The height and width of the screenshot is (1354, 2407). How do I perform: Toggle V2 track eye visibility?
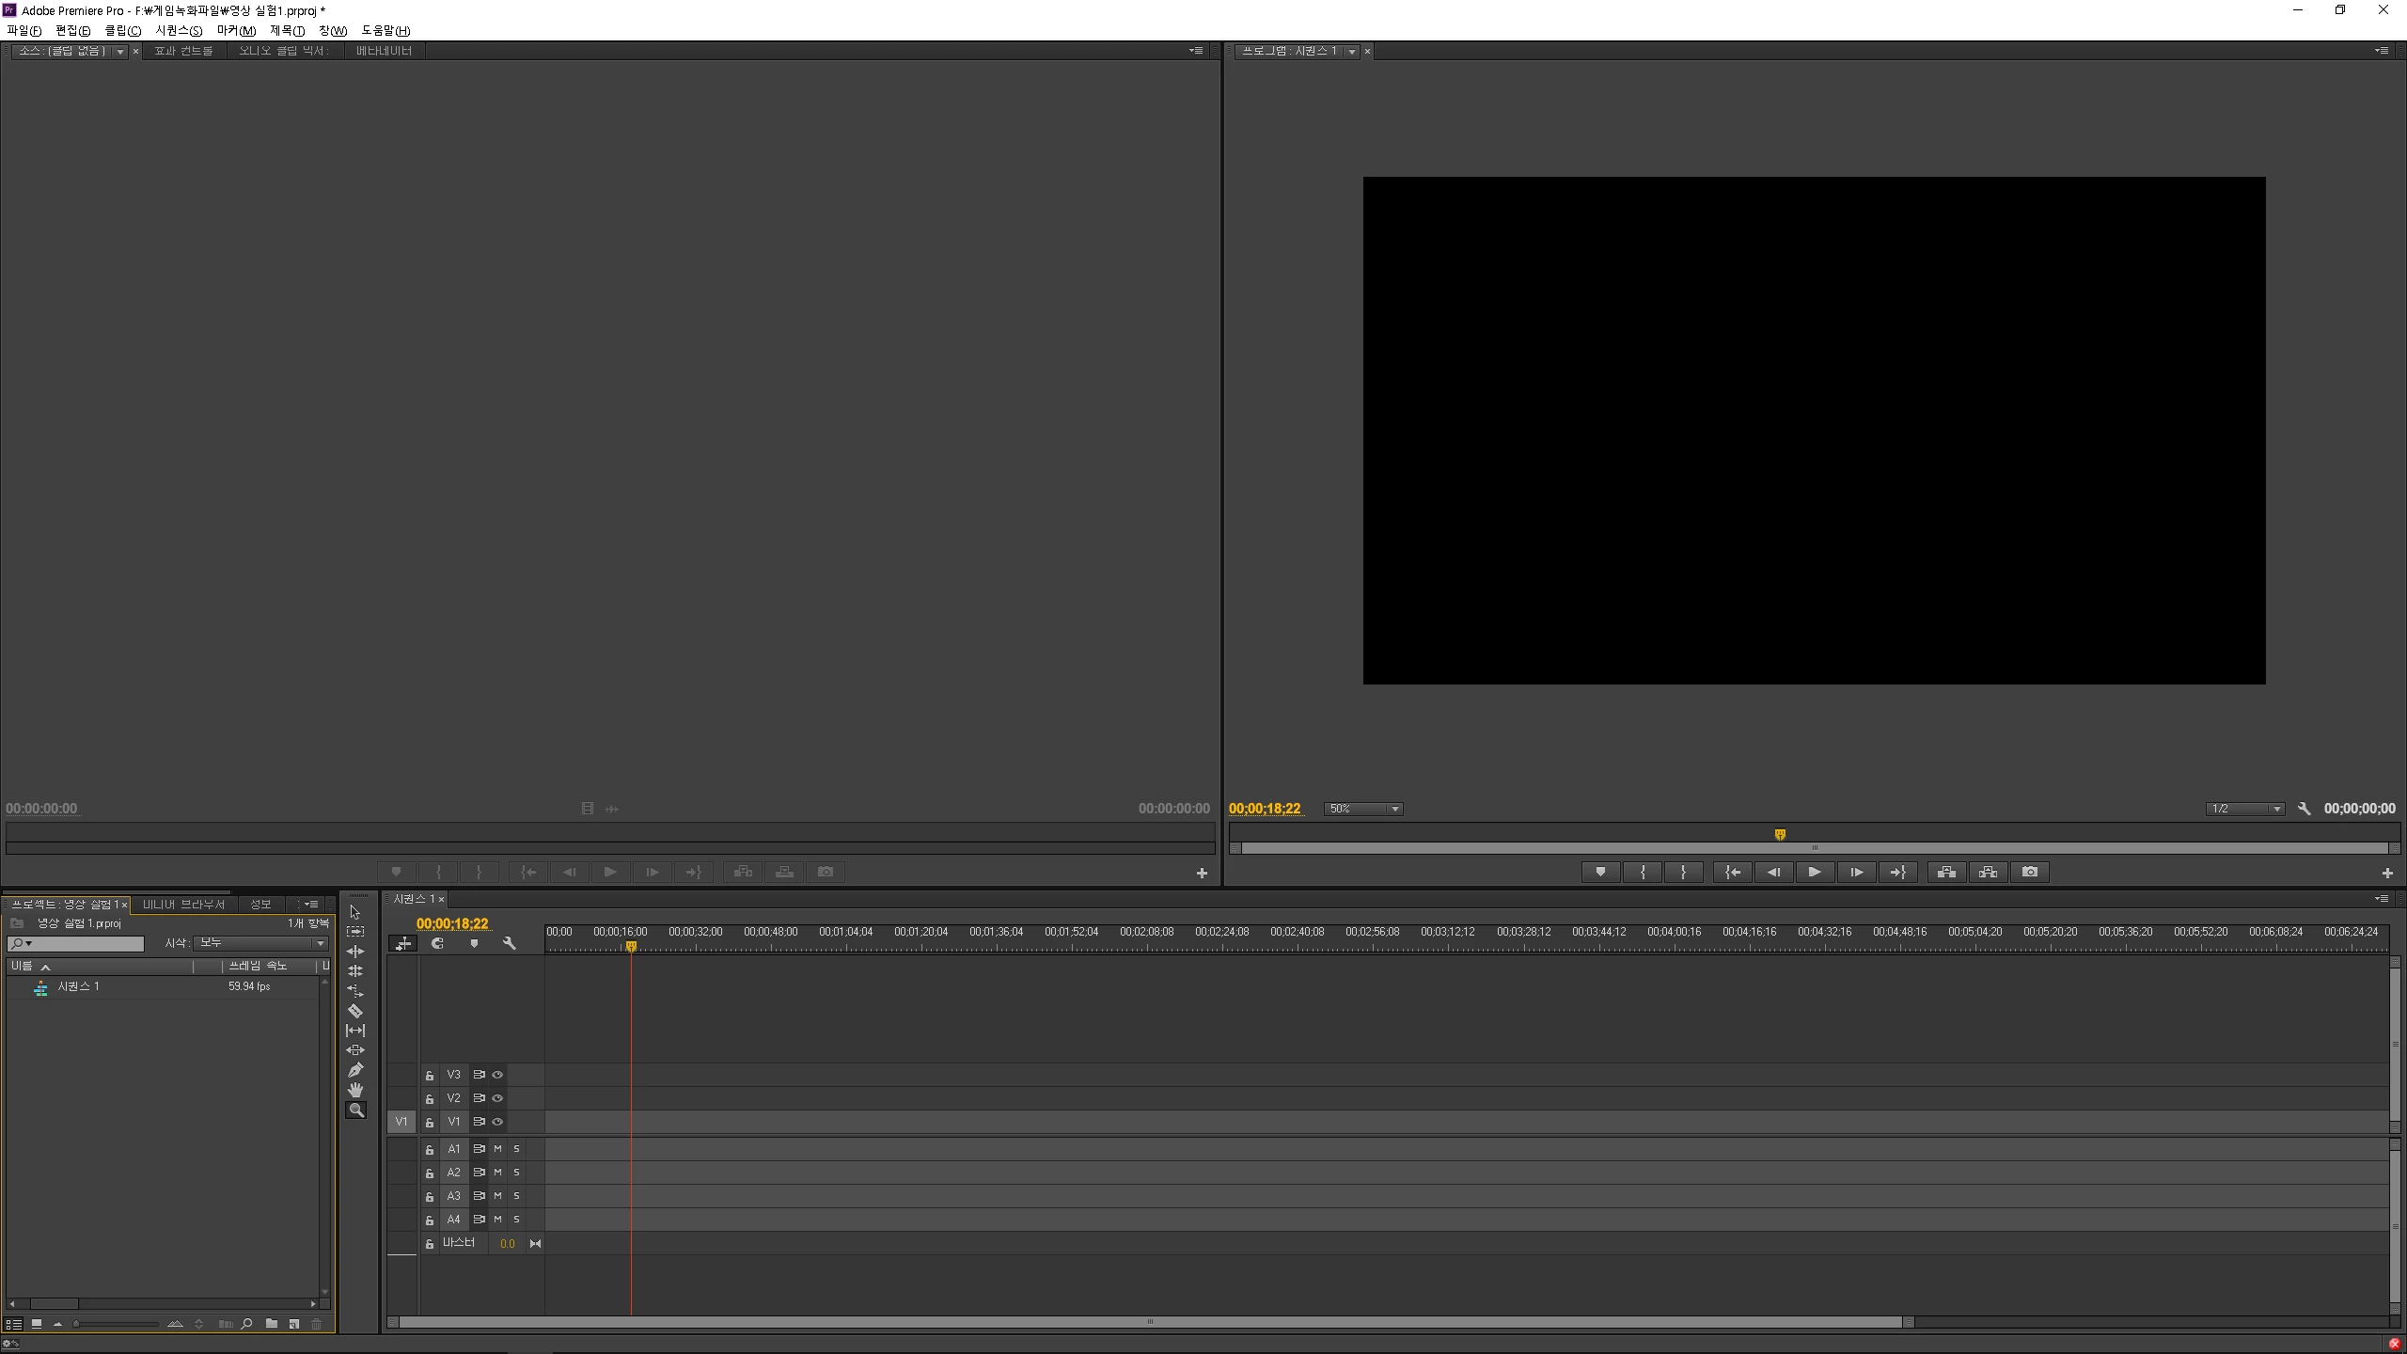[x=497, y=1098]
